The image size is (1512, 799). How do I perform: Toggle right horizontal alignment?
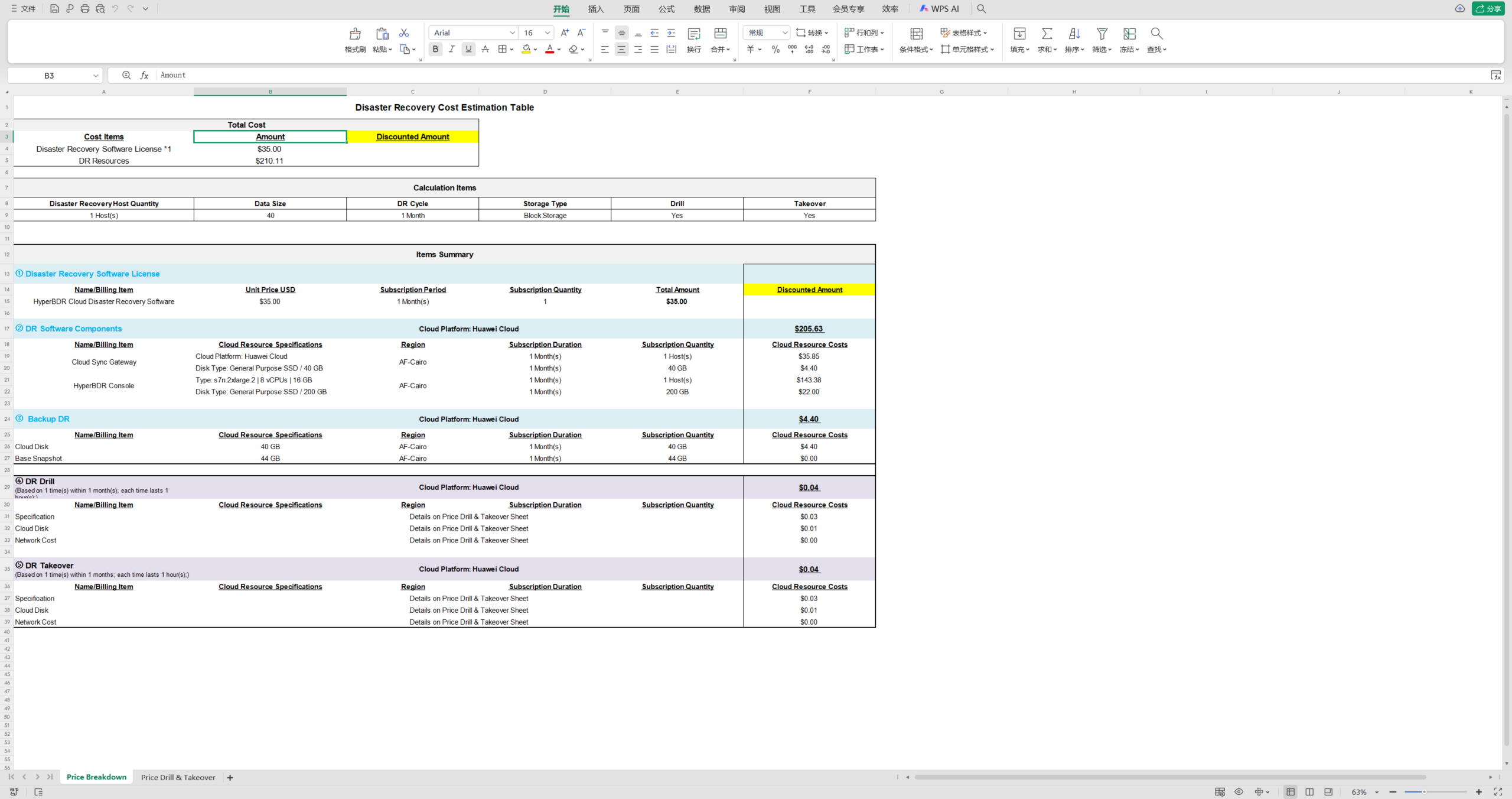point(638,50)
